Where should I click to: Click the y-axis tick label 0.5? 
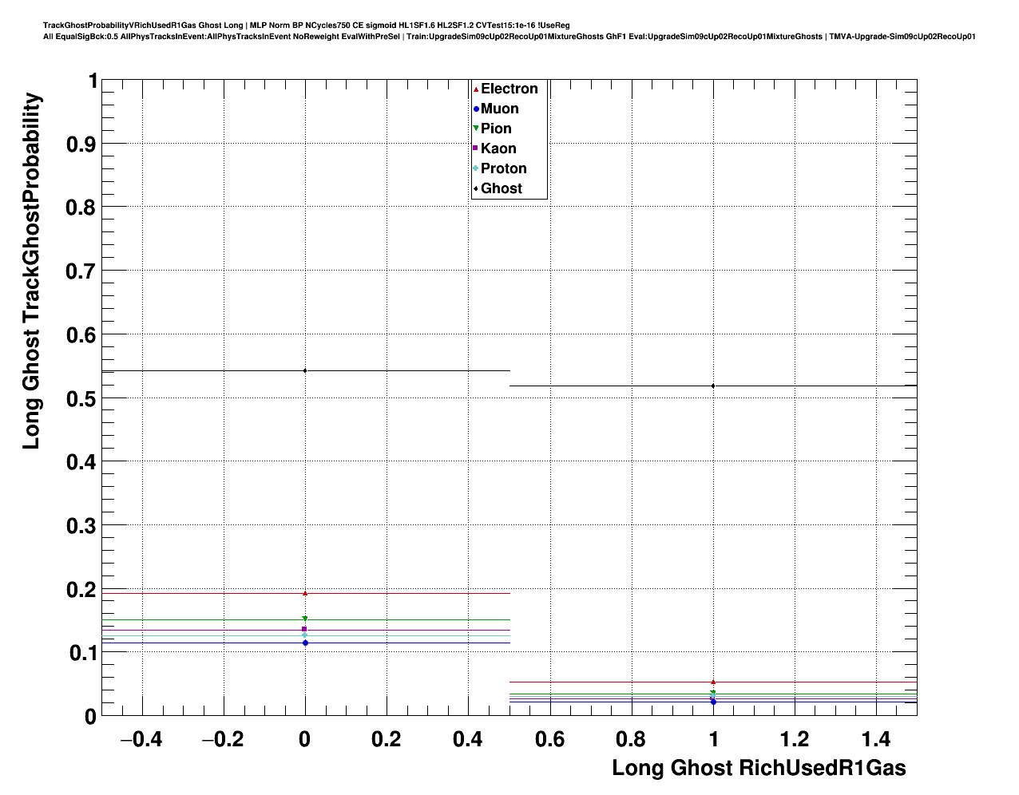point(81,398)
